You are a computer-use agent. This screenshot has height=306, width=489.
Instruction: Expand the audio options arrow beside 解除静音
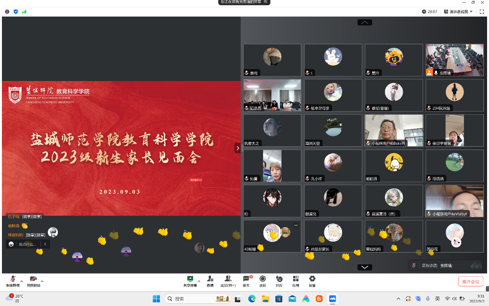coord(22,281)
